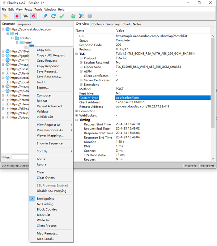This screenshot has height=246, width=217.
Task: Open the View Request As submenu
Action: [x=51, y=125]
